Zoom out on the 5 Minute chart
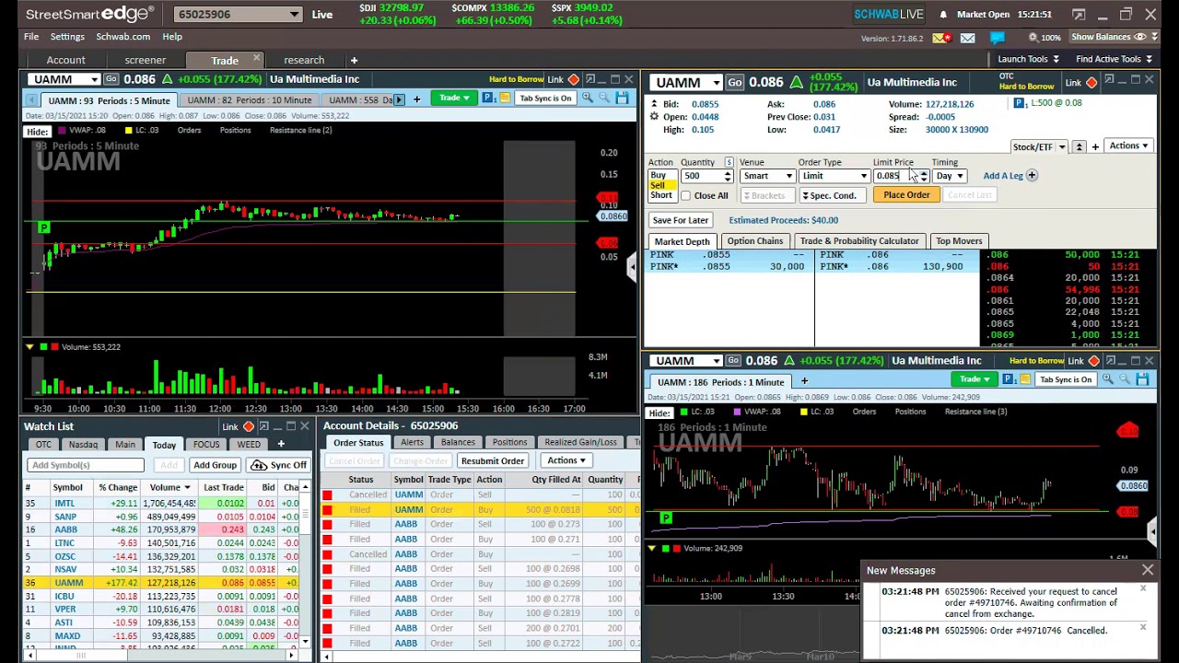1179x663 pixels. click(x=605, y=98)
